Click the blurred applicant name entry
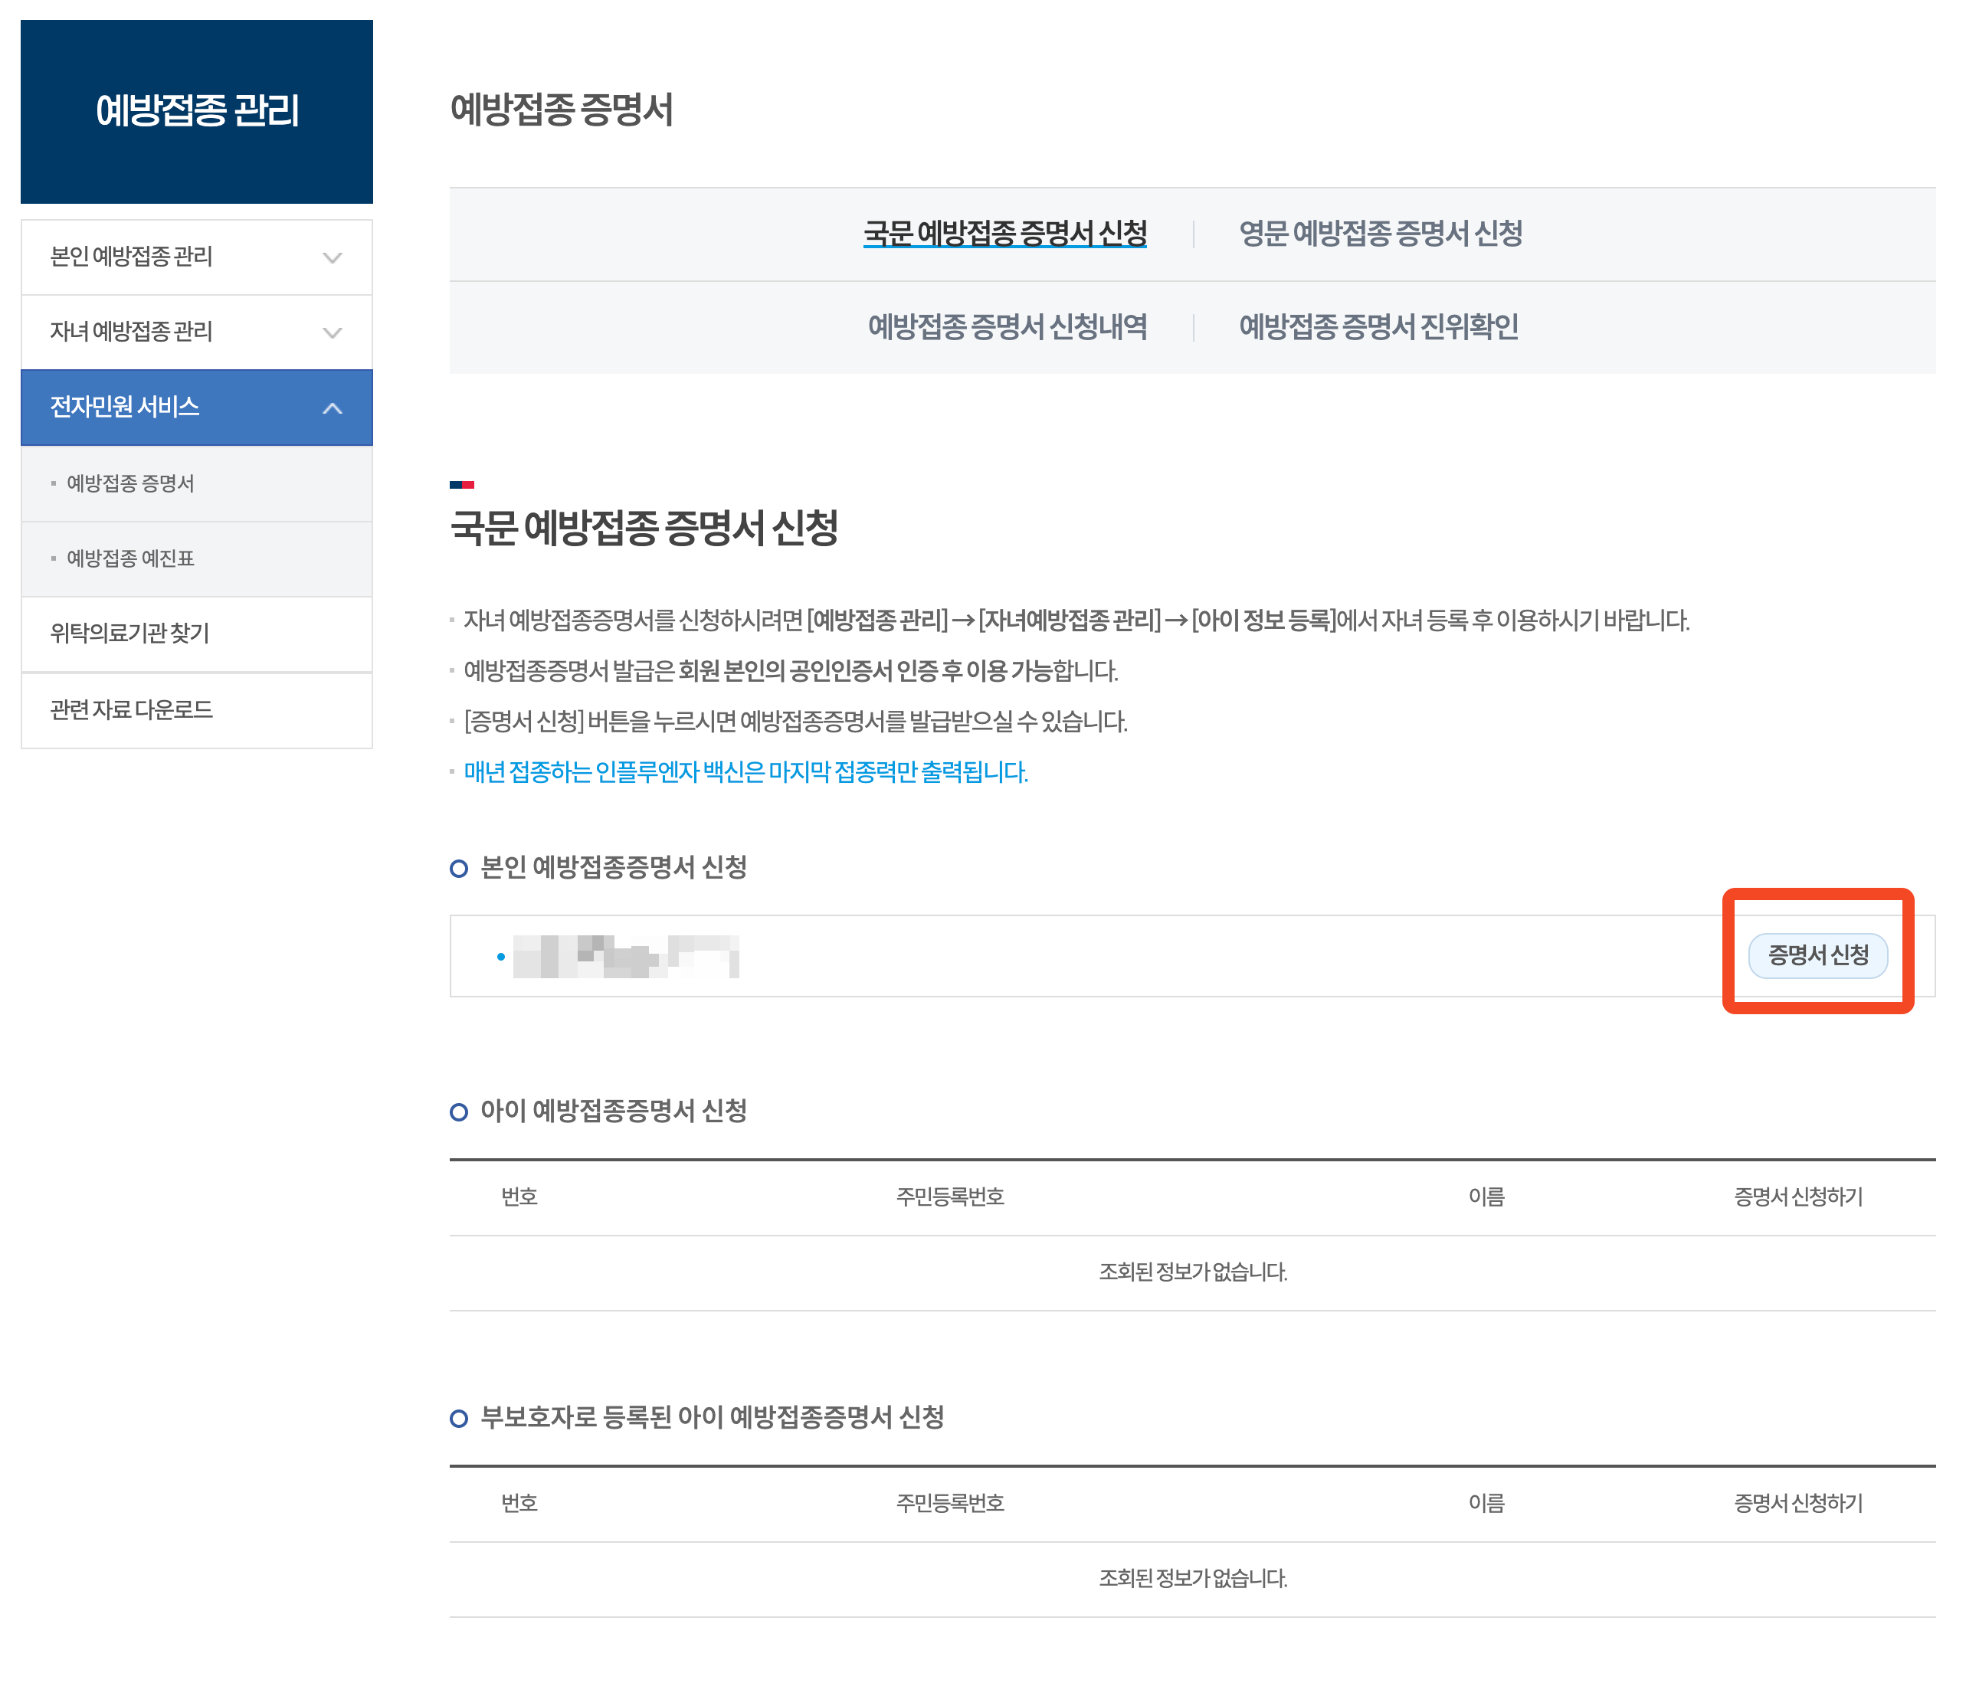Screen dimensions: 1966x1696 tap(625, 956)
